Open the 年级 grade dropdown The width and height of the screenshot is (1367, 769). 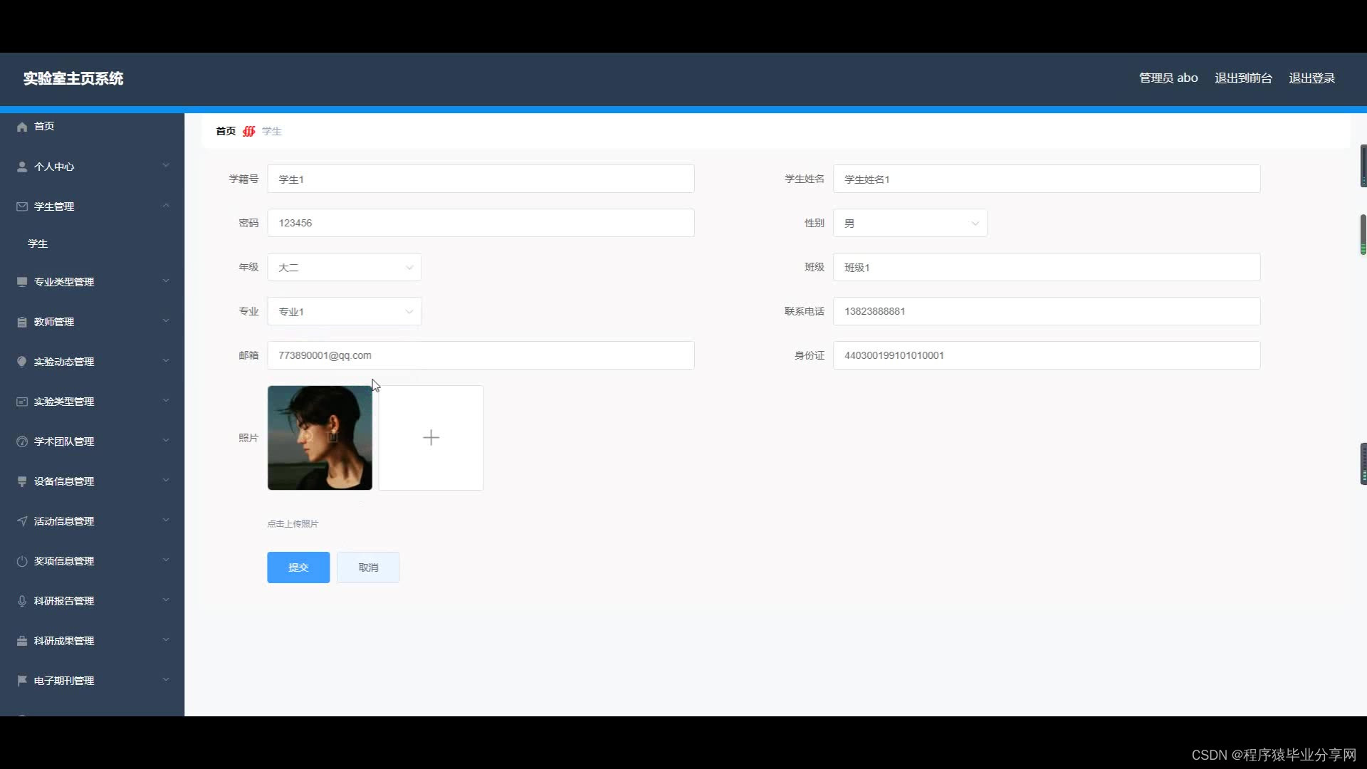point(344,268)
